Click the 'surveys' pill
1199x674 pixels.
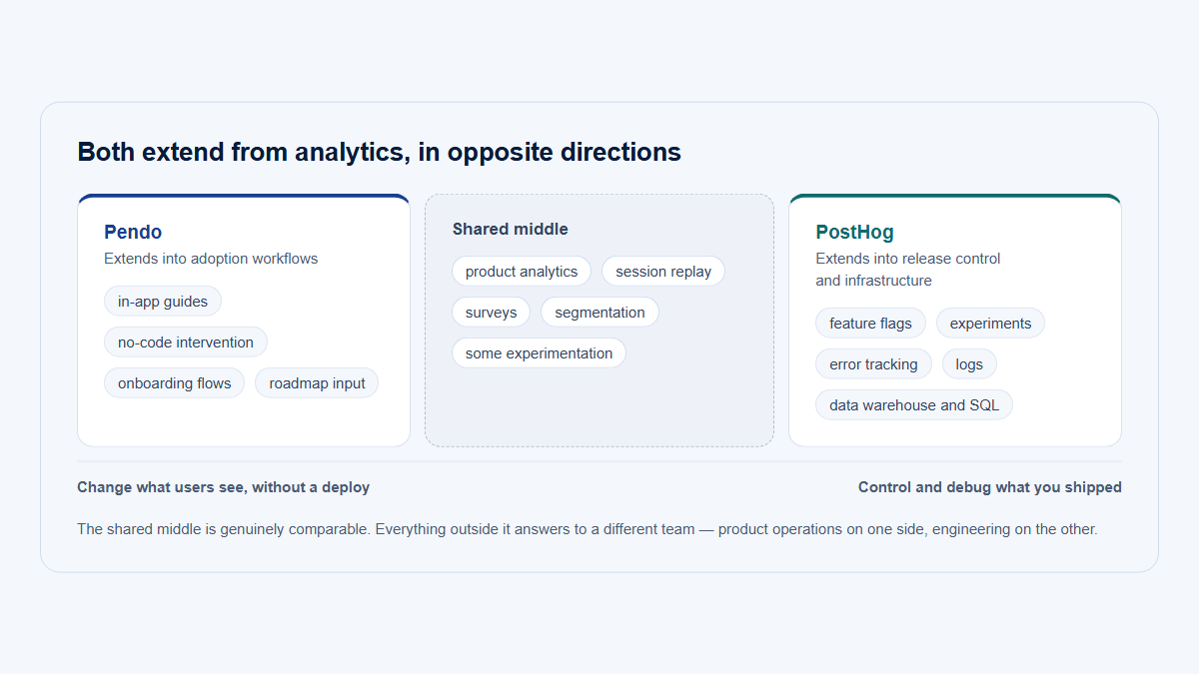491,312
